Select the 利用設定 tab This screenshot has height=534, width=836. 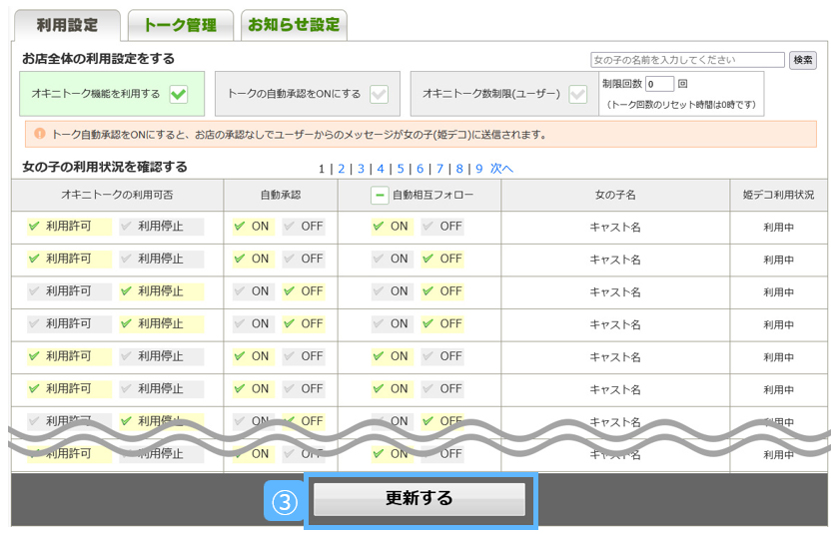pos(65,25)
